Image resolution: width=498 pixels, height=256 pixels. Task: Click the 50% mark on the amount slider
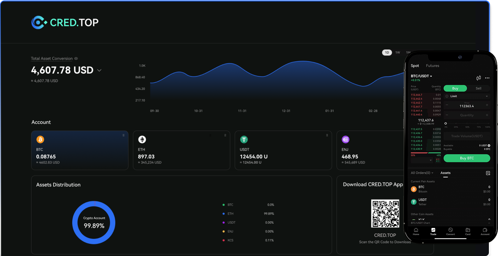tap(467, 123)
